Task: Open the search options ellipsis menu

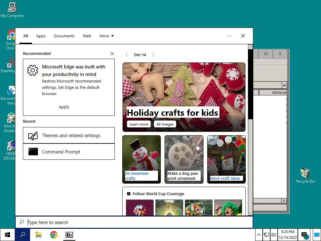Action: tap(230, 36)
